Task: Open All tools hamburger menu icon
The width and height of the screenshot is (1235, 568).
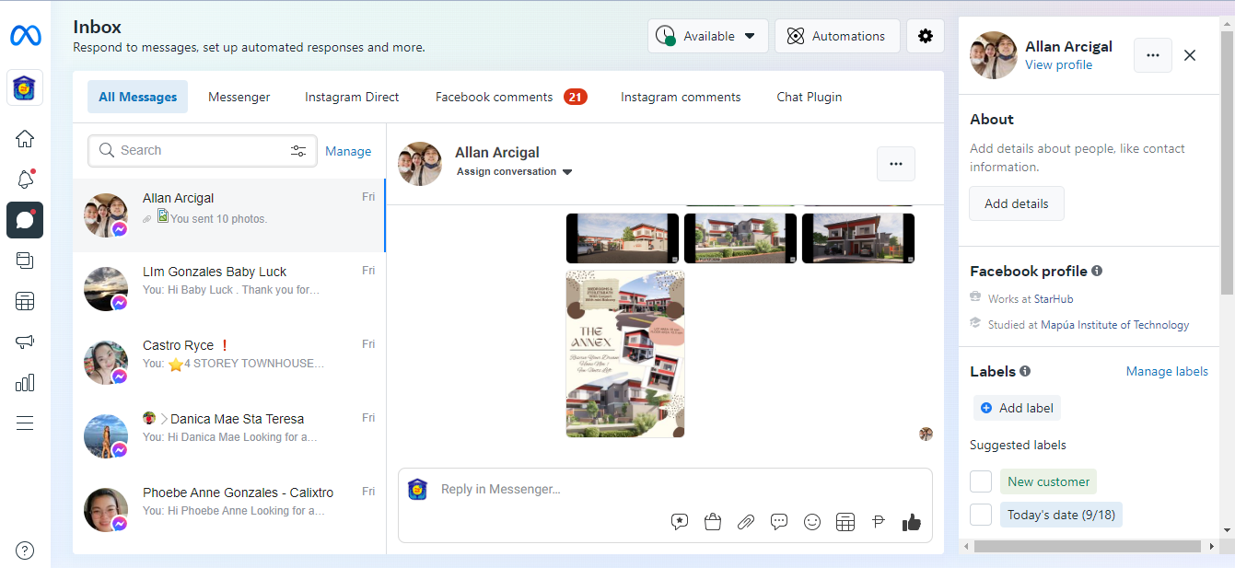Action: pyautogui.click(x=25, y=423)
